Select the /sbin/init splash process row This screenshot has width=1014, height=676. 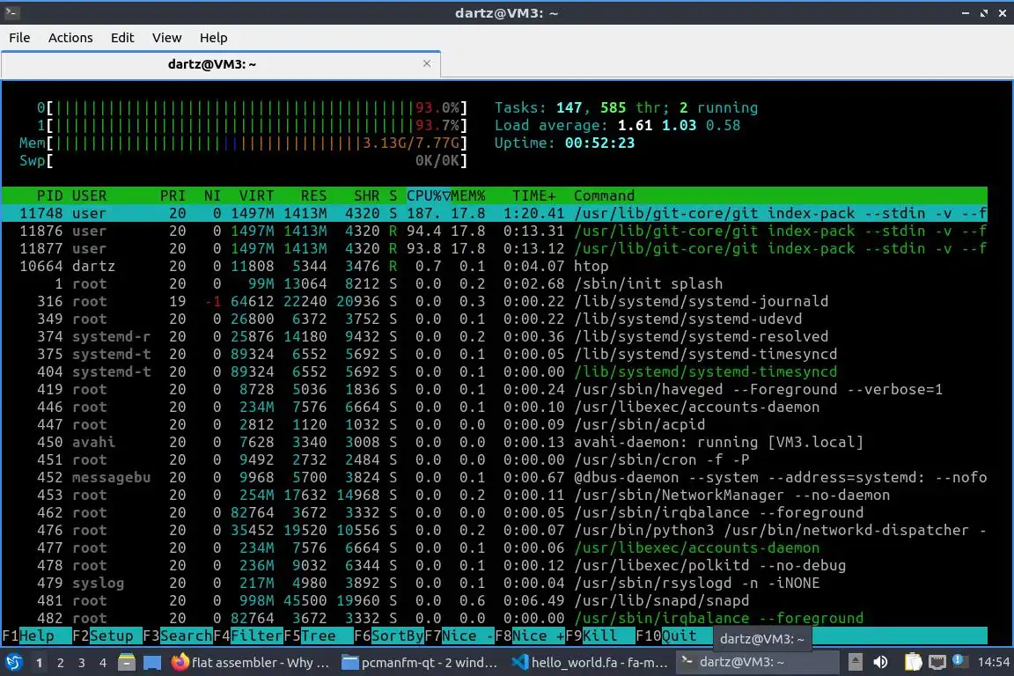495,283
